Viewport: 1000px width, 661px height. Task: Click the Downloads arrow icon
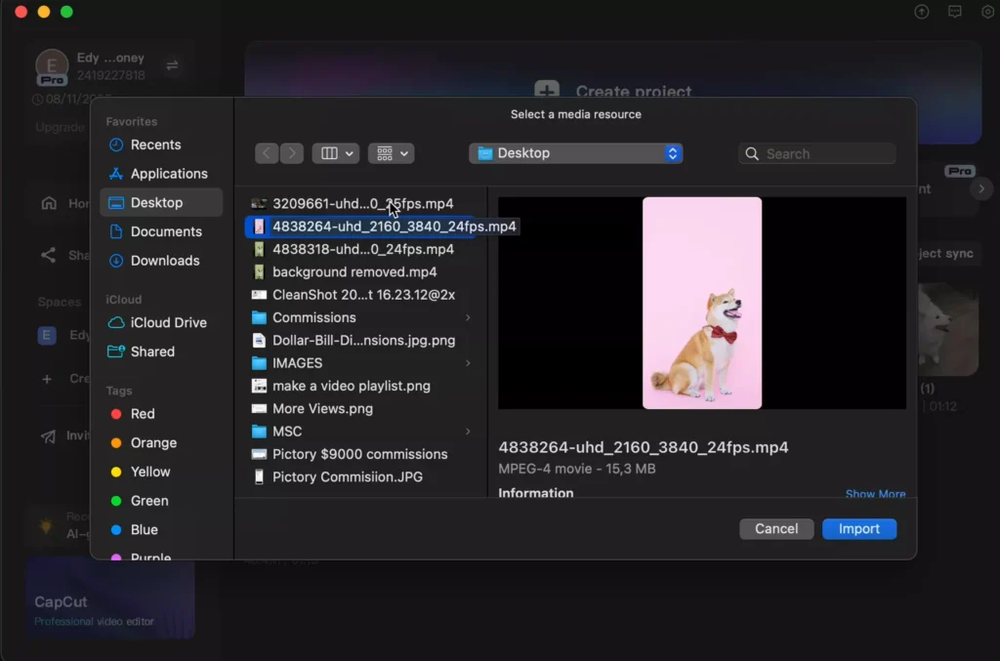tap(116, 260)
